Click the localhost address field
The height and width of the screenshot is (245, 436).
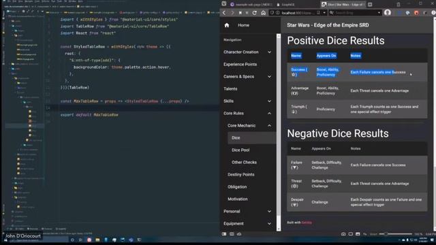coord(298,13)
